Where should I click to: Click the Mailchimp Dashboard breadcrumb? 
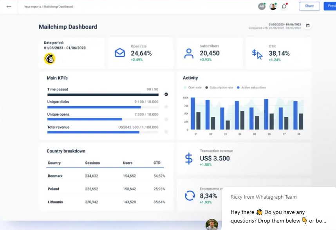point(58,7)
